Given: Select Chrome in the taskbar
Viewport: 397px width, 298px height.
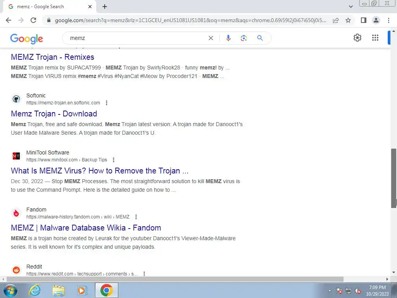Looking at the screenshot, I should [x=106, y=290].
